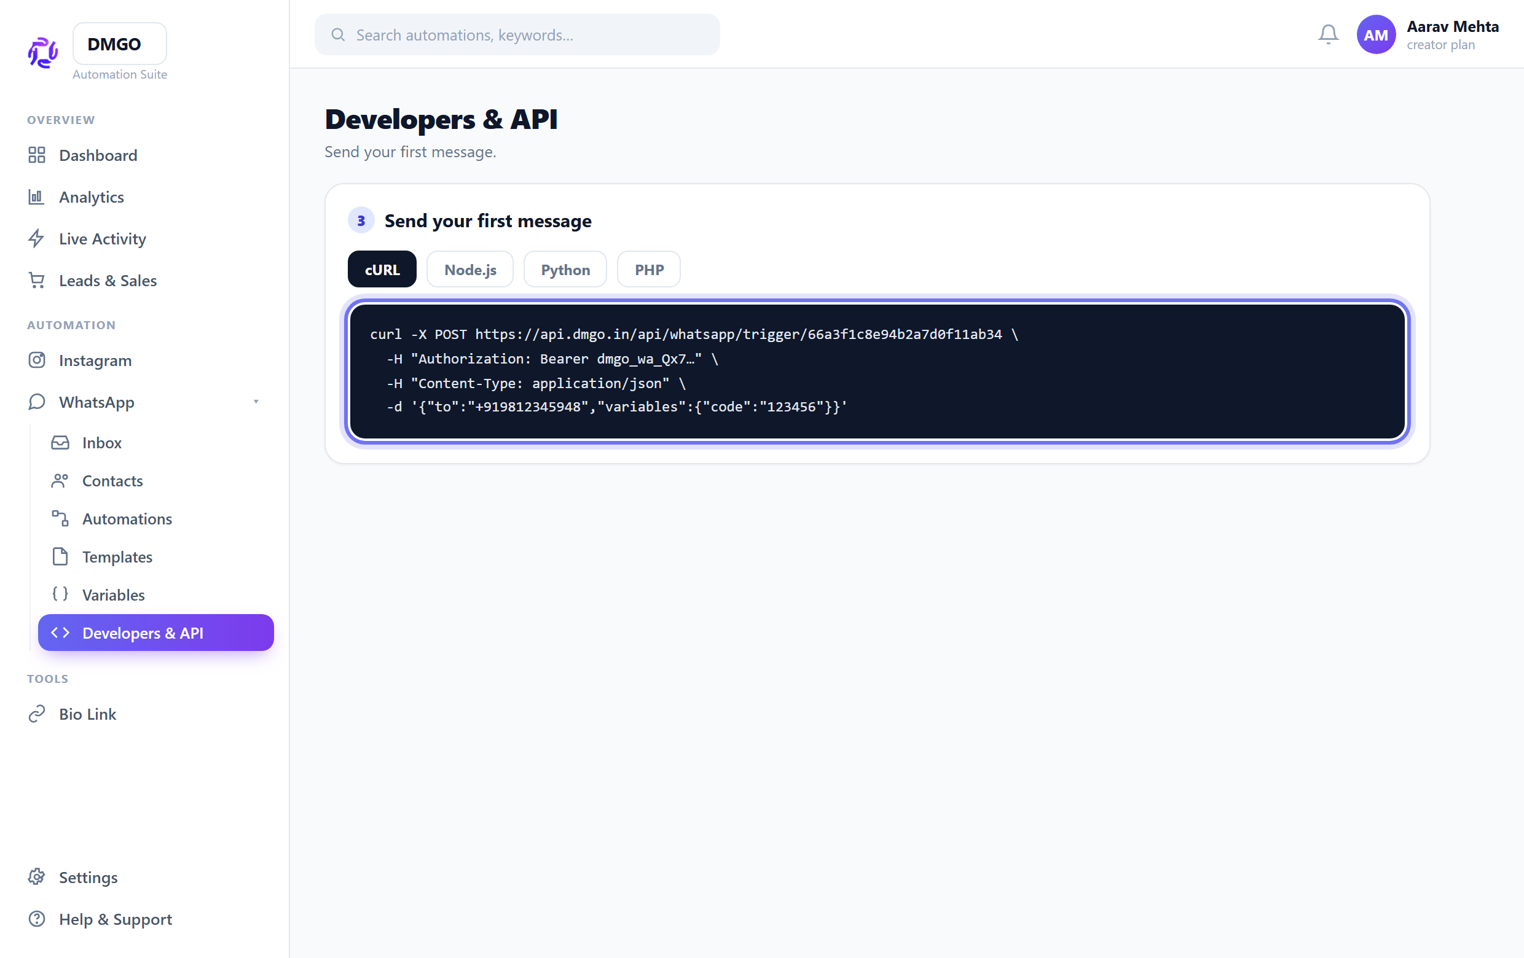
Task: Click the Inbox tray icon
Action: [60, 442]
